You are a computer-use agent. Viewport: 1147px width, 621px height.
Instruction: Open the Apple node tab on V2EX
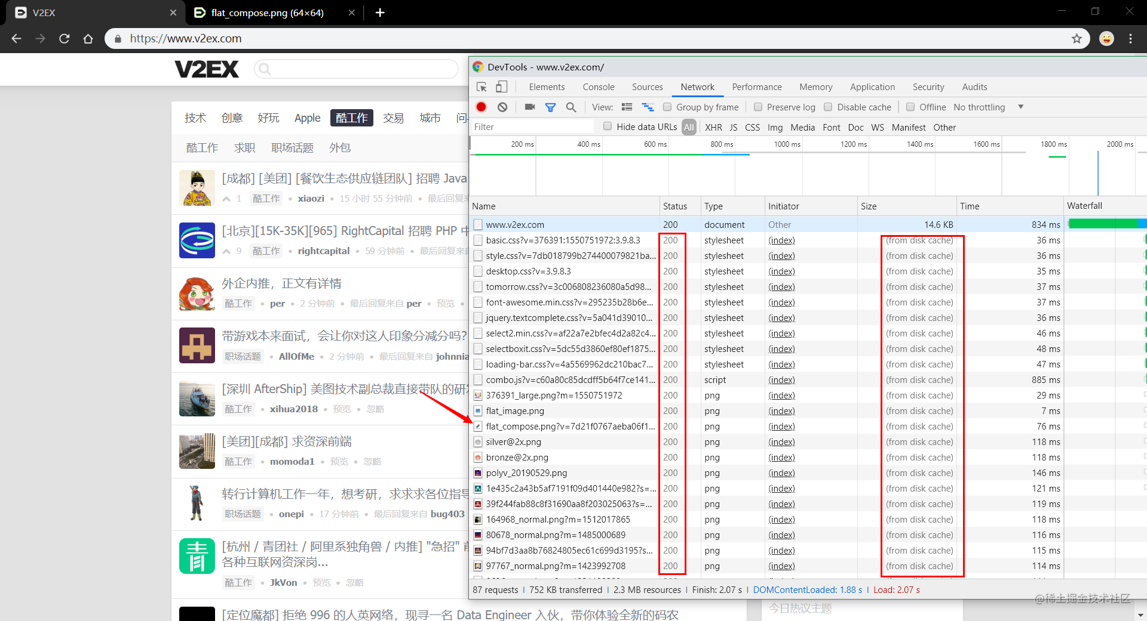[307, 118]
